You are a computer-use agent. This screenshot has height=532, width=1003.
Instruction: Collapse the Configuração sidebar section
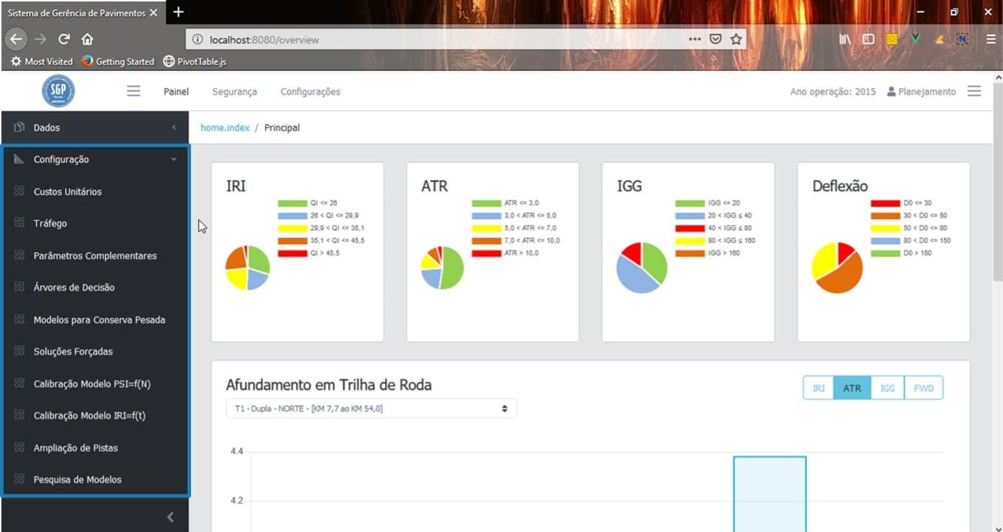coord(173,159)
